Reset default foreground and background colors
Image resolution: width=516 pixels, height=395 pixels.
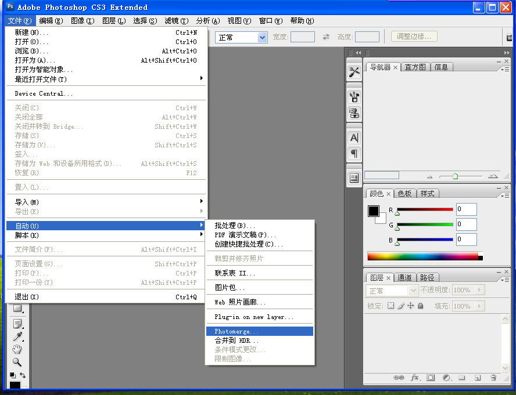pos(13,375)
